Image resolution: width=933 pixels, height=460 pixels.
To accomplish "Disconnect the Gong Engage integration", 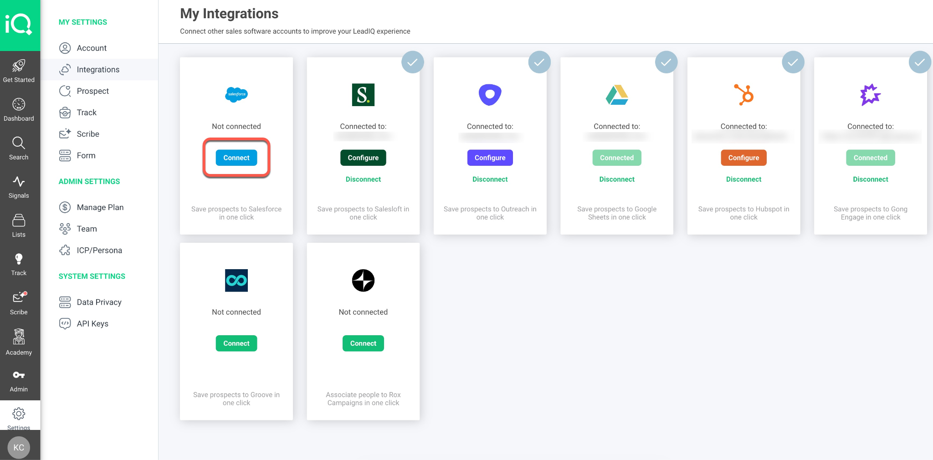I will [x=871, y=179].
